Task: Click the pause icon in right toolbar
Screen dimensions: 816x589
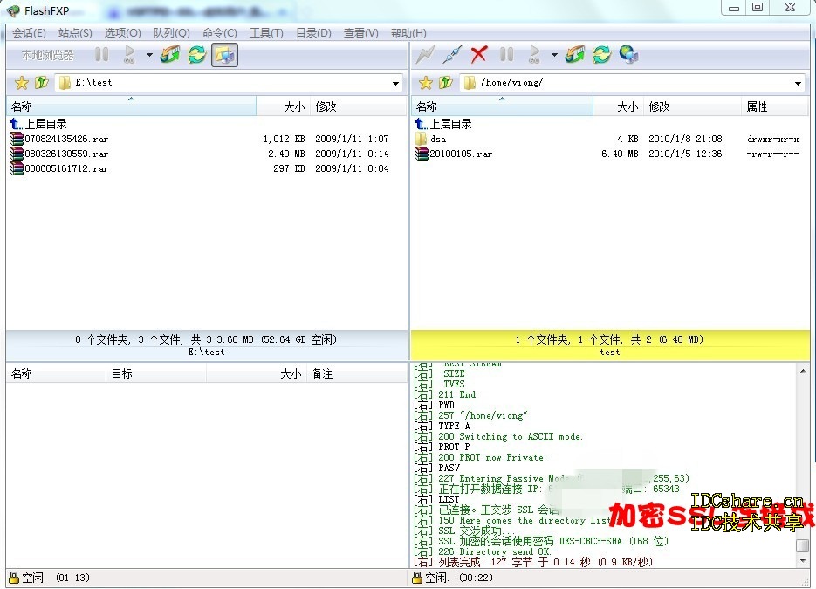Action: click(506, 55)
